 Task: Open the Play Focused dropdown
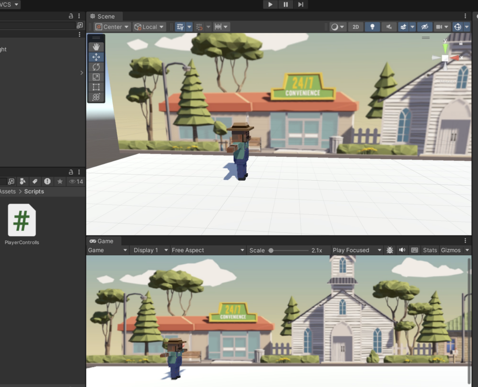[355, 250]
